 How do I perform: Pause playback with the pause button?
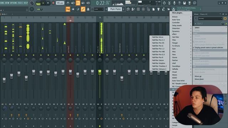pos(43,3)
